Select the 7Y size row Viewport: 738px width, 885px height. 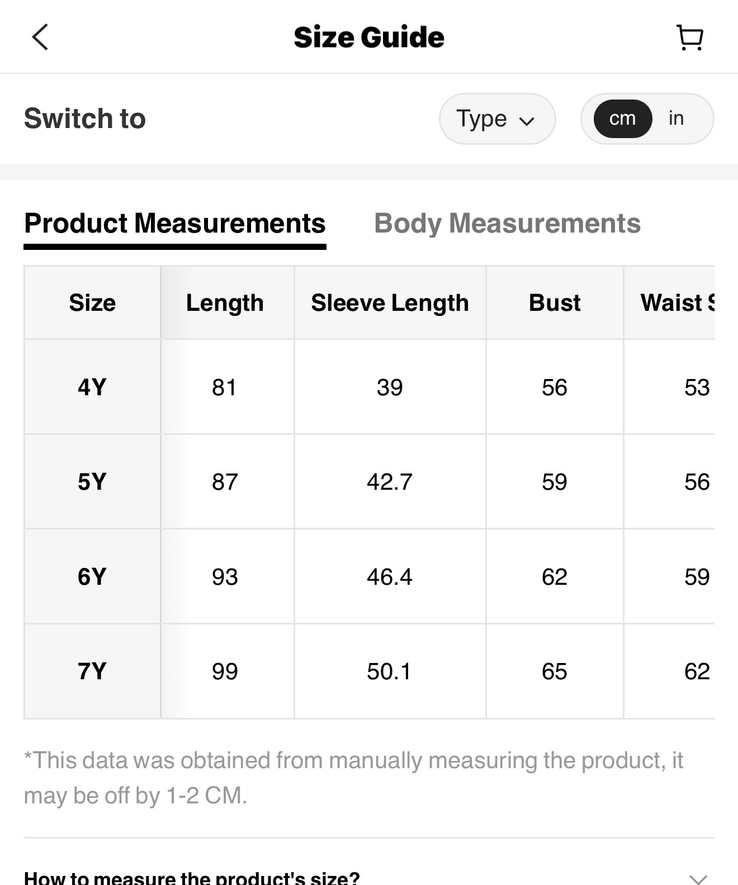pos(92,671)
